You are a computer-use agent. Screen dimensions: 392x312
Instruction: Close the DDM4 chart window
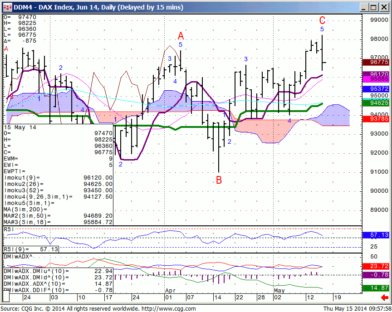click(384, 7)
